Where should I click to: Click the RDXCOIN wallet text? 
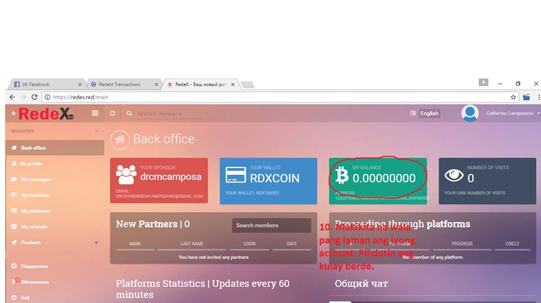274,178
